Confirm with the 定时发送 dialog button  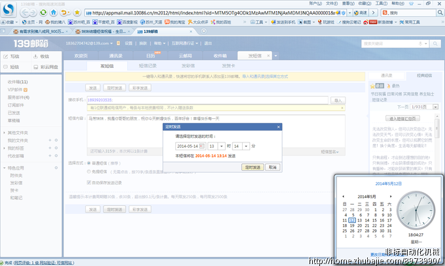(x=253, y=167)
